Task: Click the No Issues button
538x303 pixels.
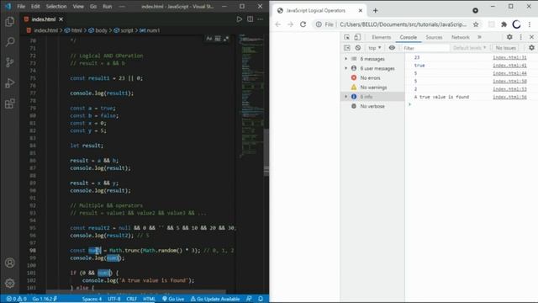Action: pos(506,48)
